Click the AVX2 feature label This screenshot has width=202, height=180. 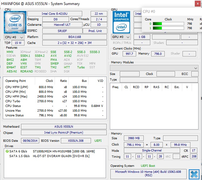(x=68, y=56)
